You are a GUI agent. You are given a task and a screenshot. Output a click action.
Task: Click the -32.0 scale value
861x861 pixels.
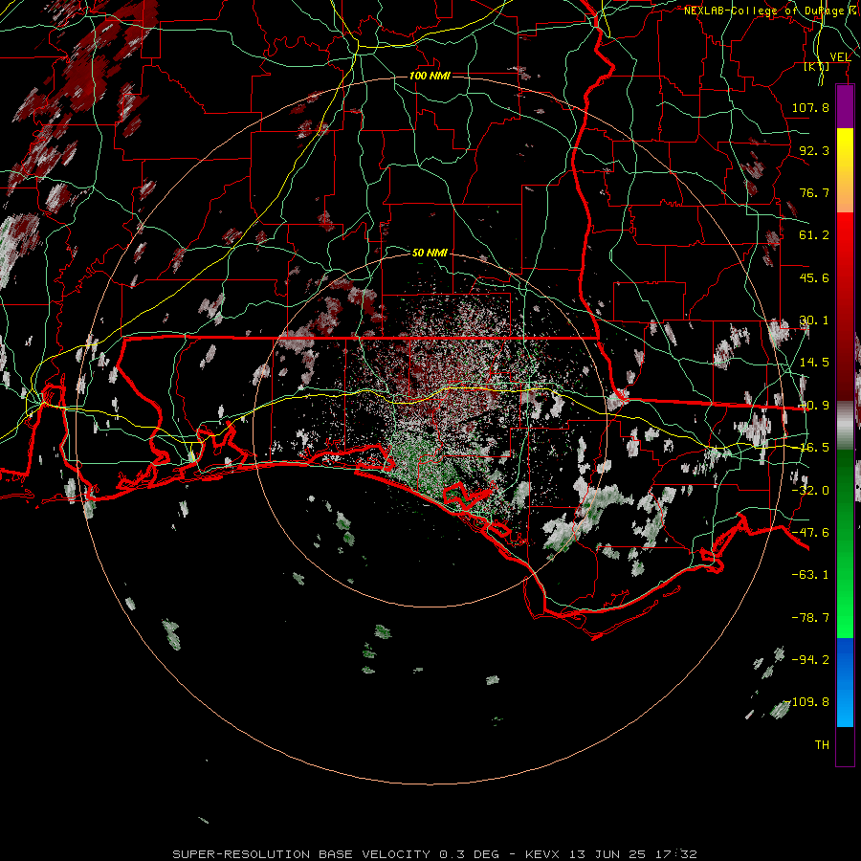(810, 491)
